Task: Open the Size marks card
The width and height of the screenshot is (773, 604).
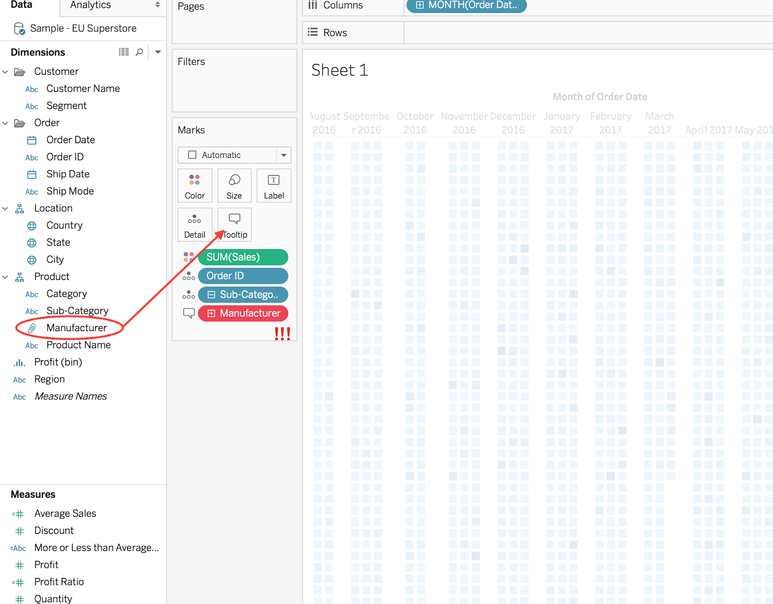Action: click(234, 186)
